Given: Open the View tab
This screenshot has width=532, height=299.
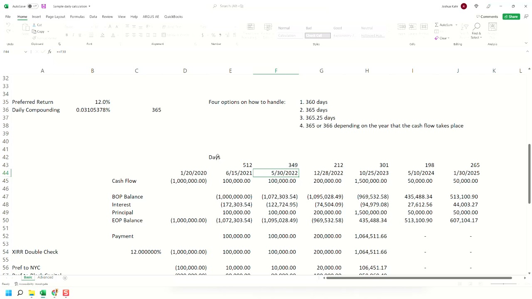Looking at the screenshot, I should tap(122, 17).
